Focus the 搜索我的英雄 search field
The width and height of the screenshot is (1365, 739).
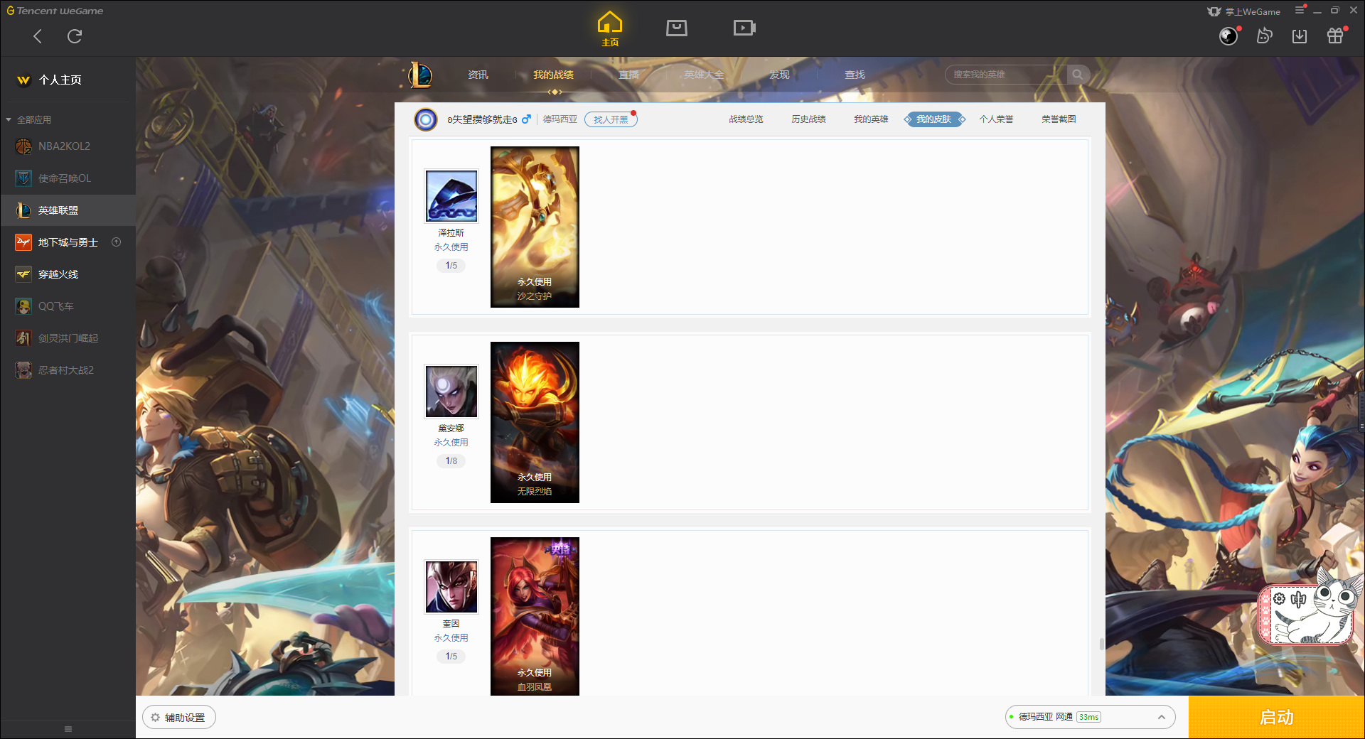coord(1006,75)
